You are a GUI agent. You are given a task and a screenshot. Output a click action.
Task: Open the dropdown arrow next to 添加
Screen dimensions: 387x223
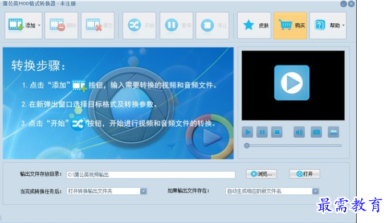click(39, 26)
